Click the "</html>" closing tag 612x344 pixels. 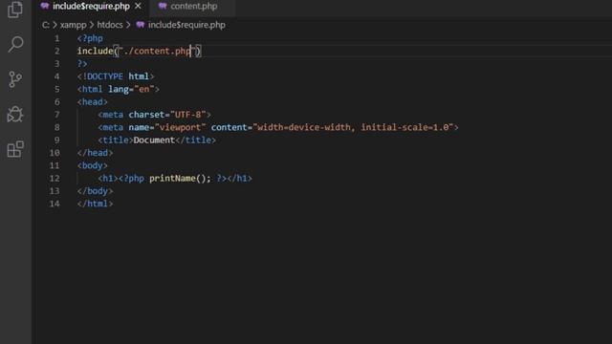tap(95, 204)
